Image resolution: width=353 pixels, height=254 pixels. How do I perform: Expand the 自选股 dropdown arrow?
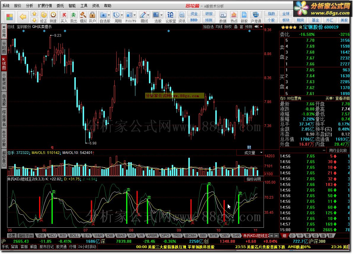(x=109, y=15)
